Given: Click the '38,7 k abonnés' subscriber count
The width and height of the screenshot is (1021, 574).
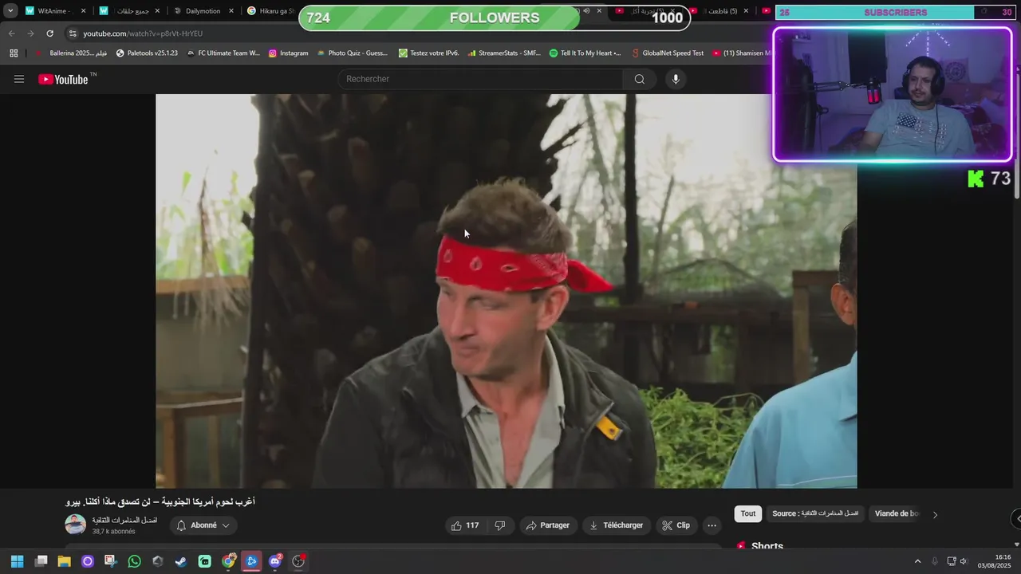Looking at the screenshot, I should [113, 532].
